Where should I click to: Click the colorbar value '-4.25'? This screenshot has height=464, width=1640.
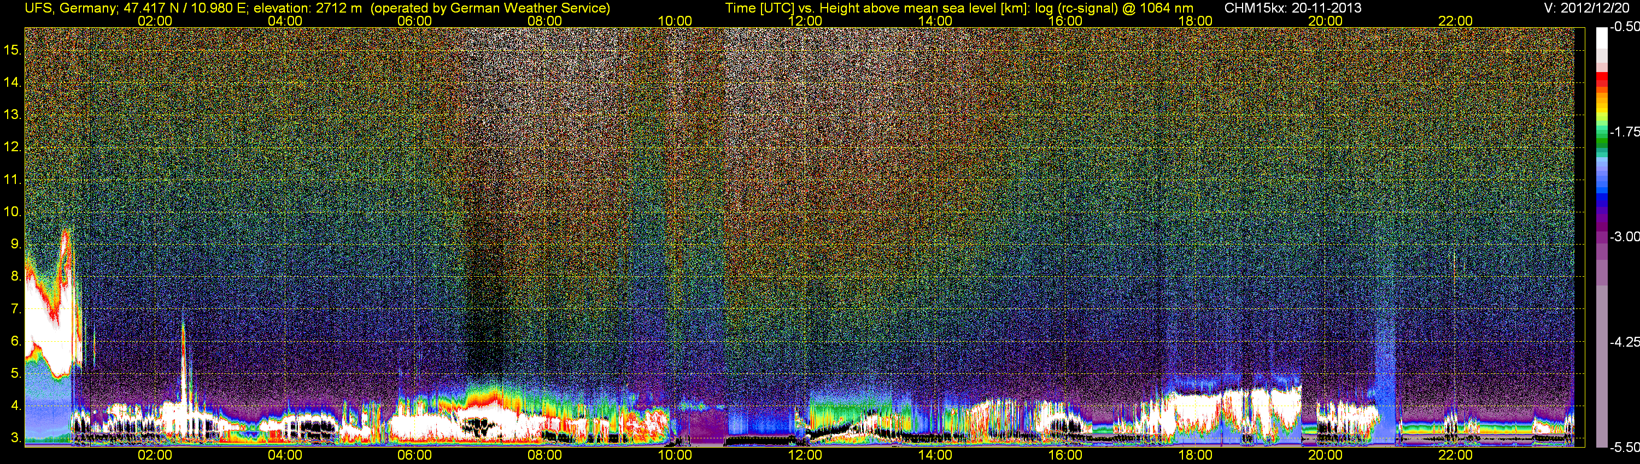(1624, 342)
